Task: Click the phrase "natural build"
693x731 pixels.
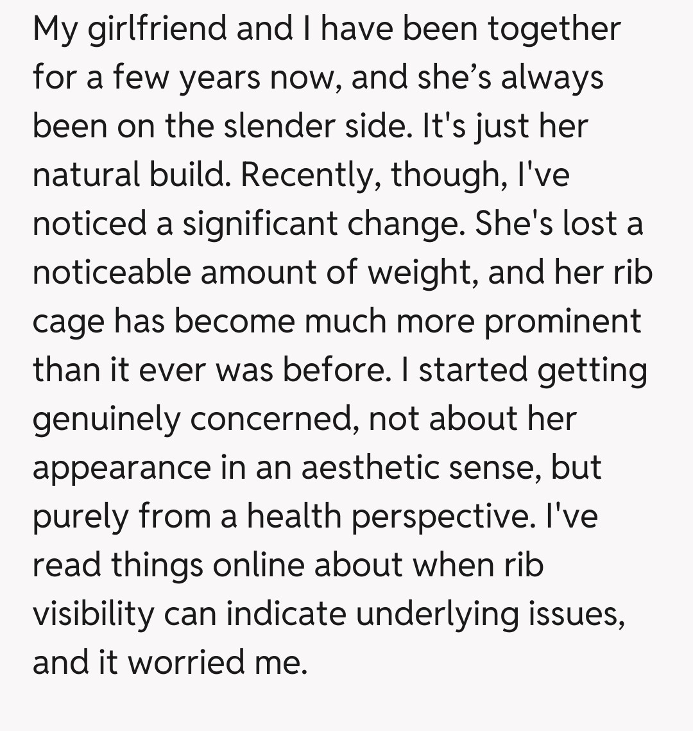Action: click(x=131, y=175)
